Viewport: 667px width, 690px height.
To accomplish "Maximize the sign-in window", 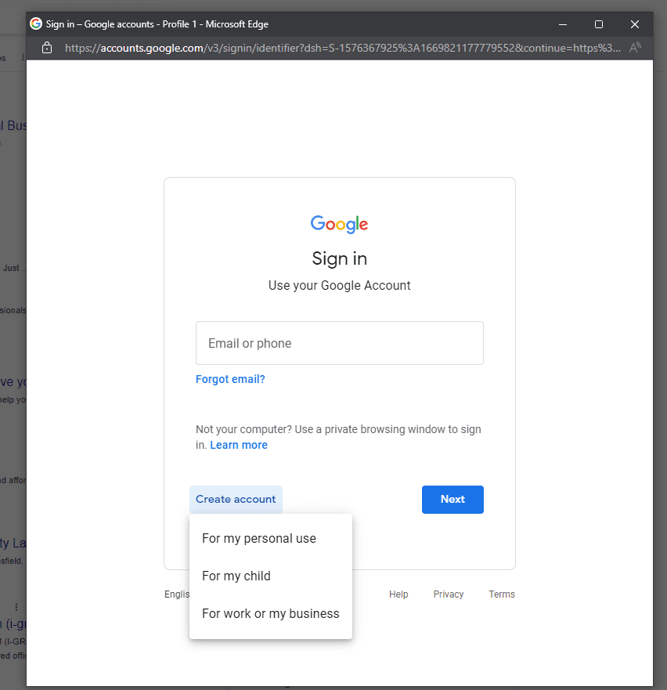I will pos(599,24).
